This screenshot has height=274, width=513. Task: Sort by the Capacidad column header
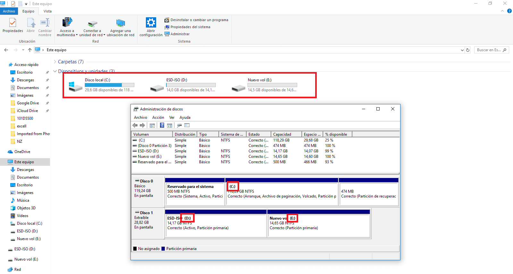pos(286,134)
